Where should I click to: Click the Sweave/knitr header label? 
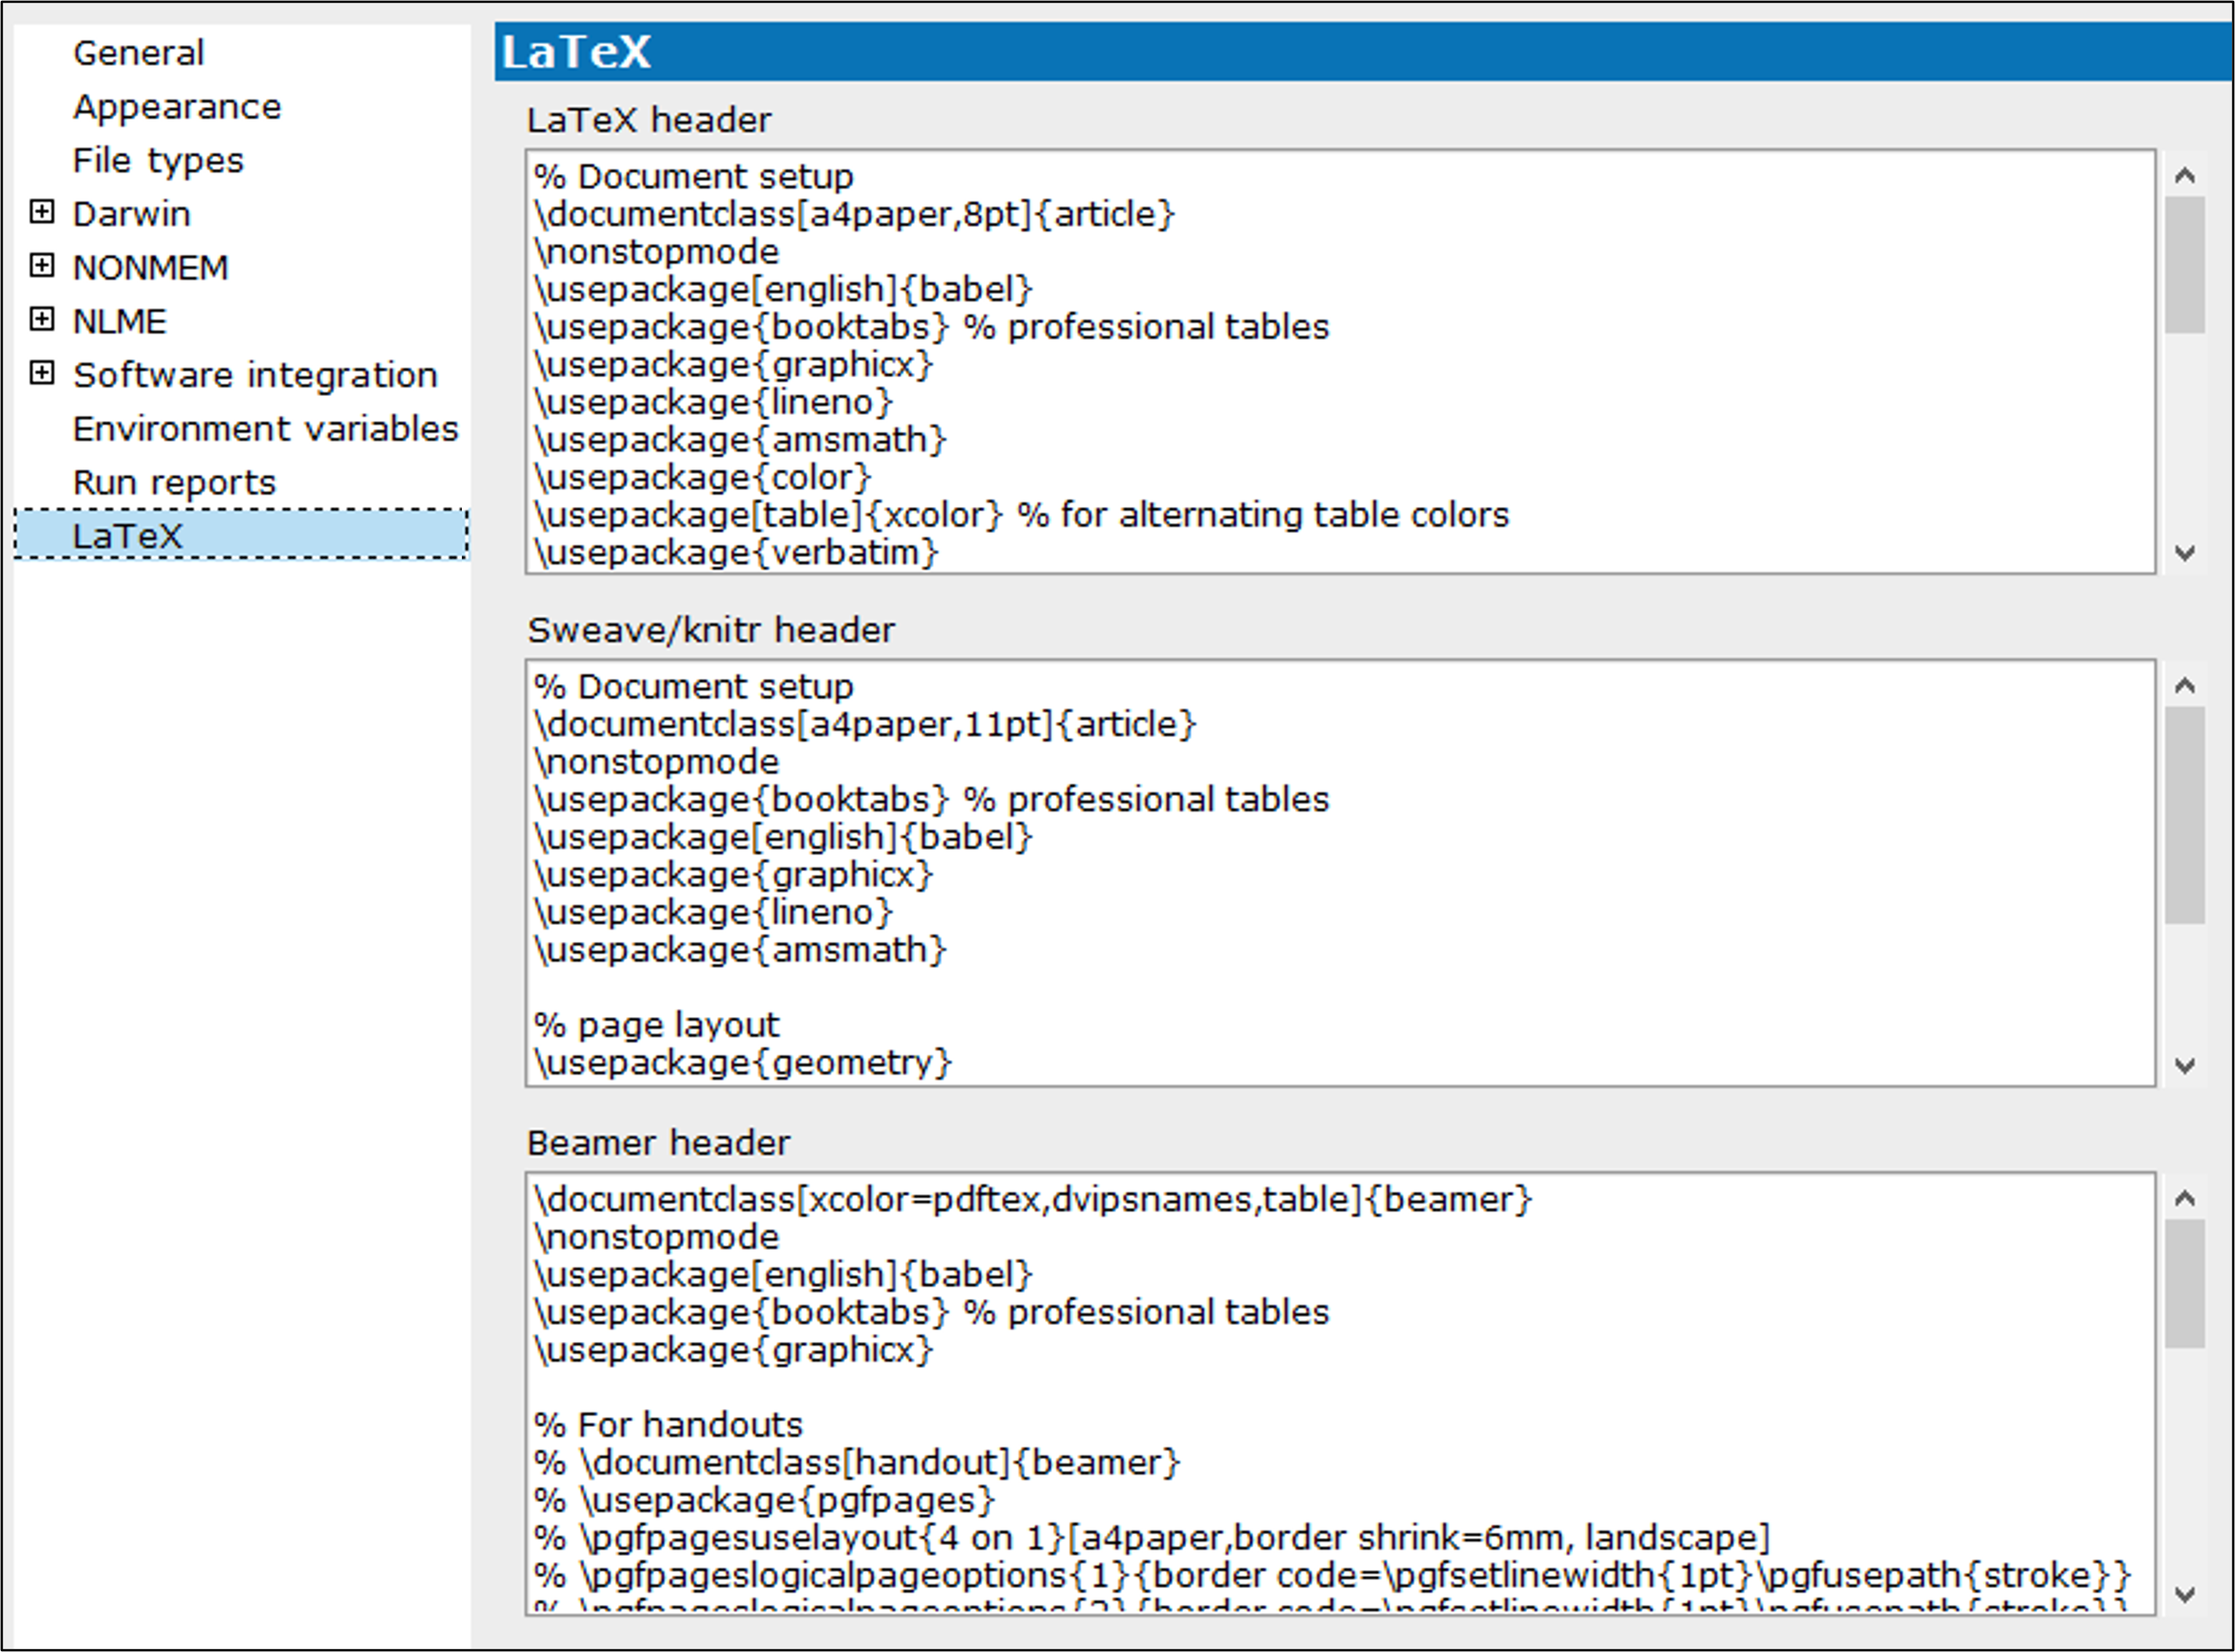coord(710,631)
